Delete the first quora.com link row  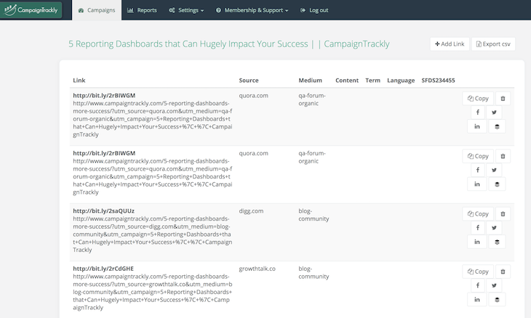click(x=503, y=99)
